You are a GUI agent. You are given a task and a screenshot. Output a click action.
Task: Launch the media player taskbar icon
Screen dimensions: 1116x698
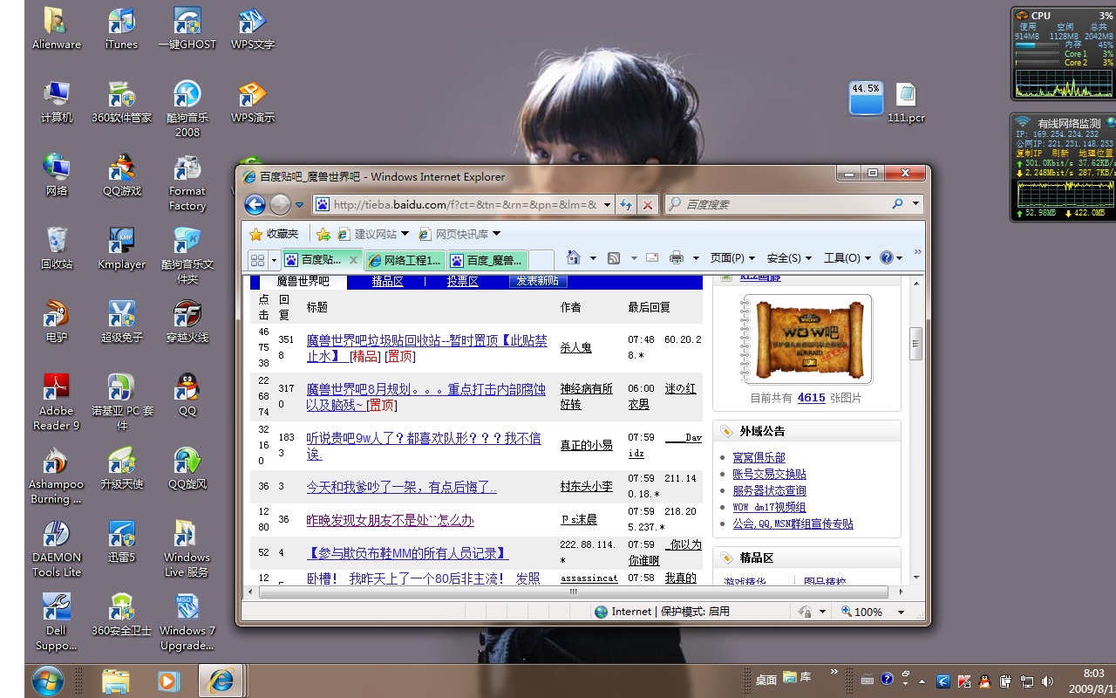(x=168, y=681)
